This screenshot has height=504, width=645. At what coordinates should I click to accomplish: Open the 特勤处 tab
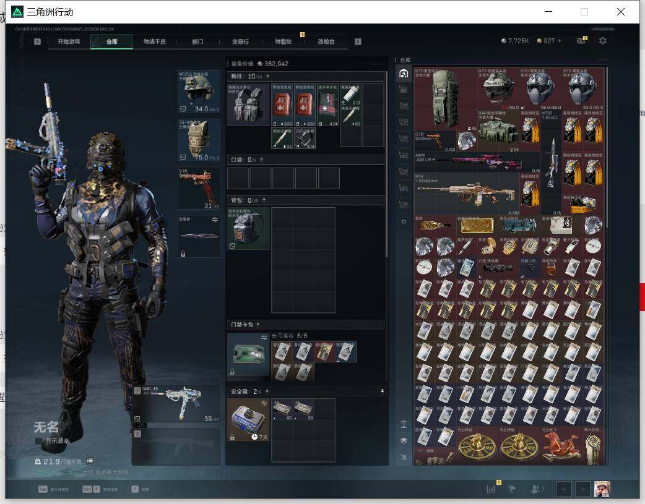click(x=284, y=41)
